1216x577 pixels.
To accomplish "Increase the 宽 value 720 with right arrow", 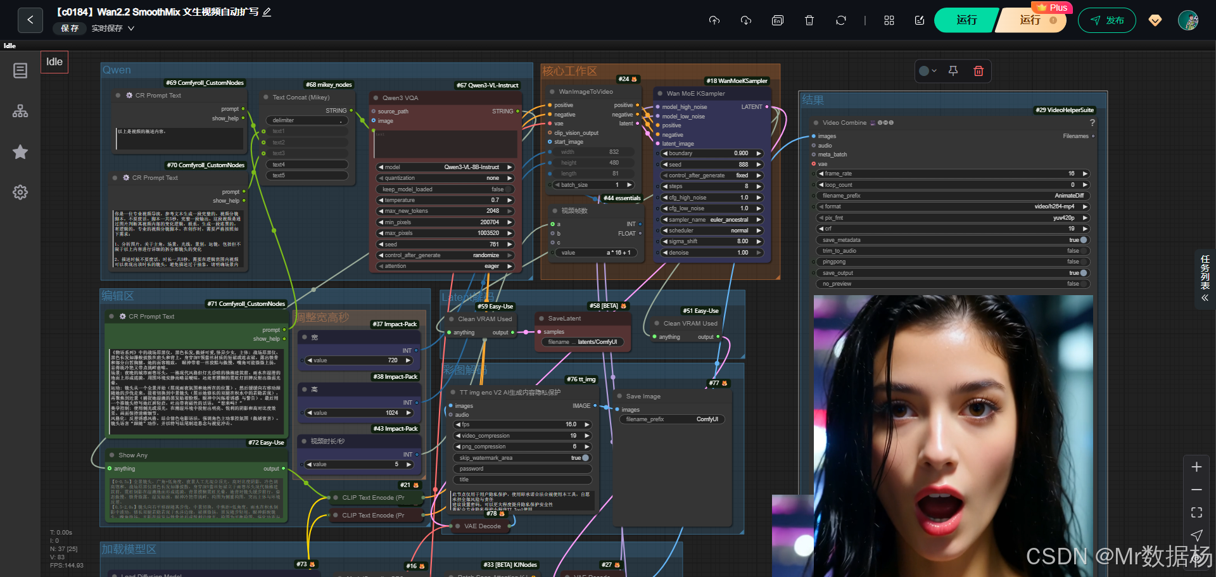I will tap(408, 360).
